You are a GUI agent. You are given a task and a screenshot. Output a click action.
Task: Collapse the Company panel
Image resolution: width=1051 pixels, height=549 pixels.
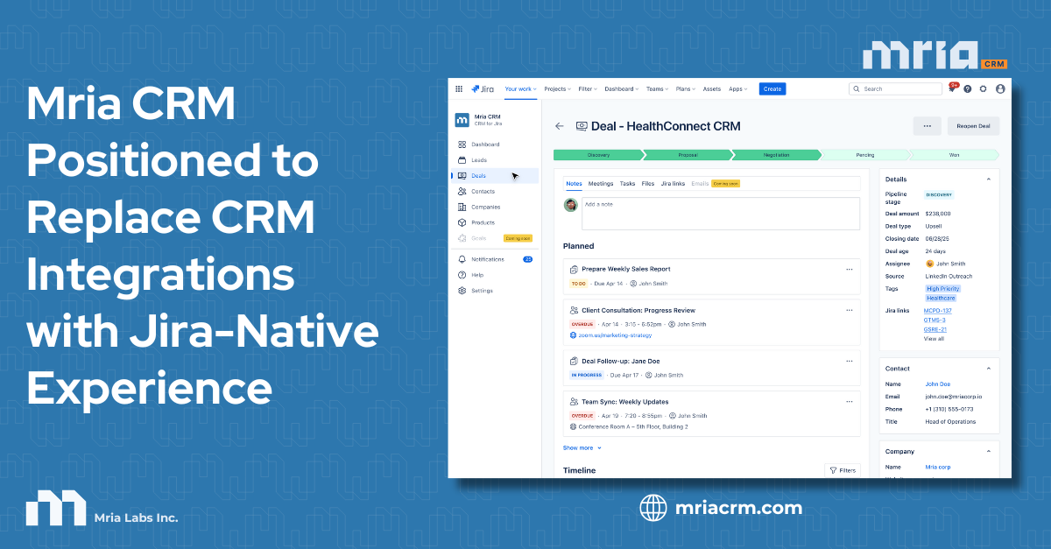click(x=989, y=452)
